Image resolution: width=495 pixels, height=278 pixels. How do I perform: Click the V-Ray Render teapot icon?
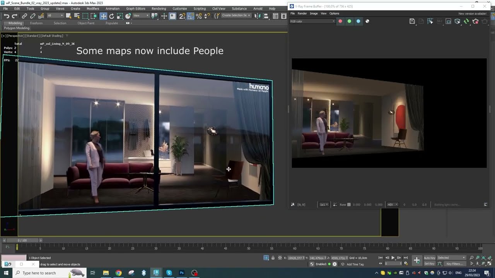(x=485, y=21)
